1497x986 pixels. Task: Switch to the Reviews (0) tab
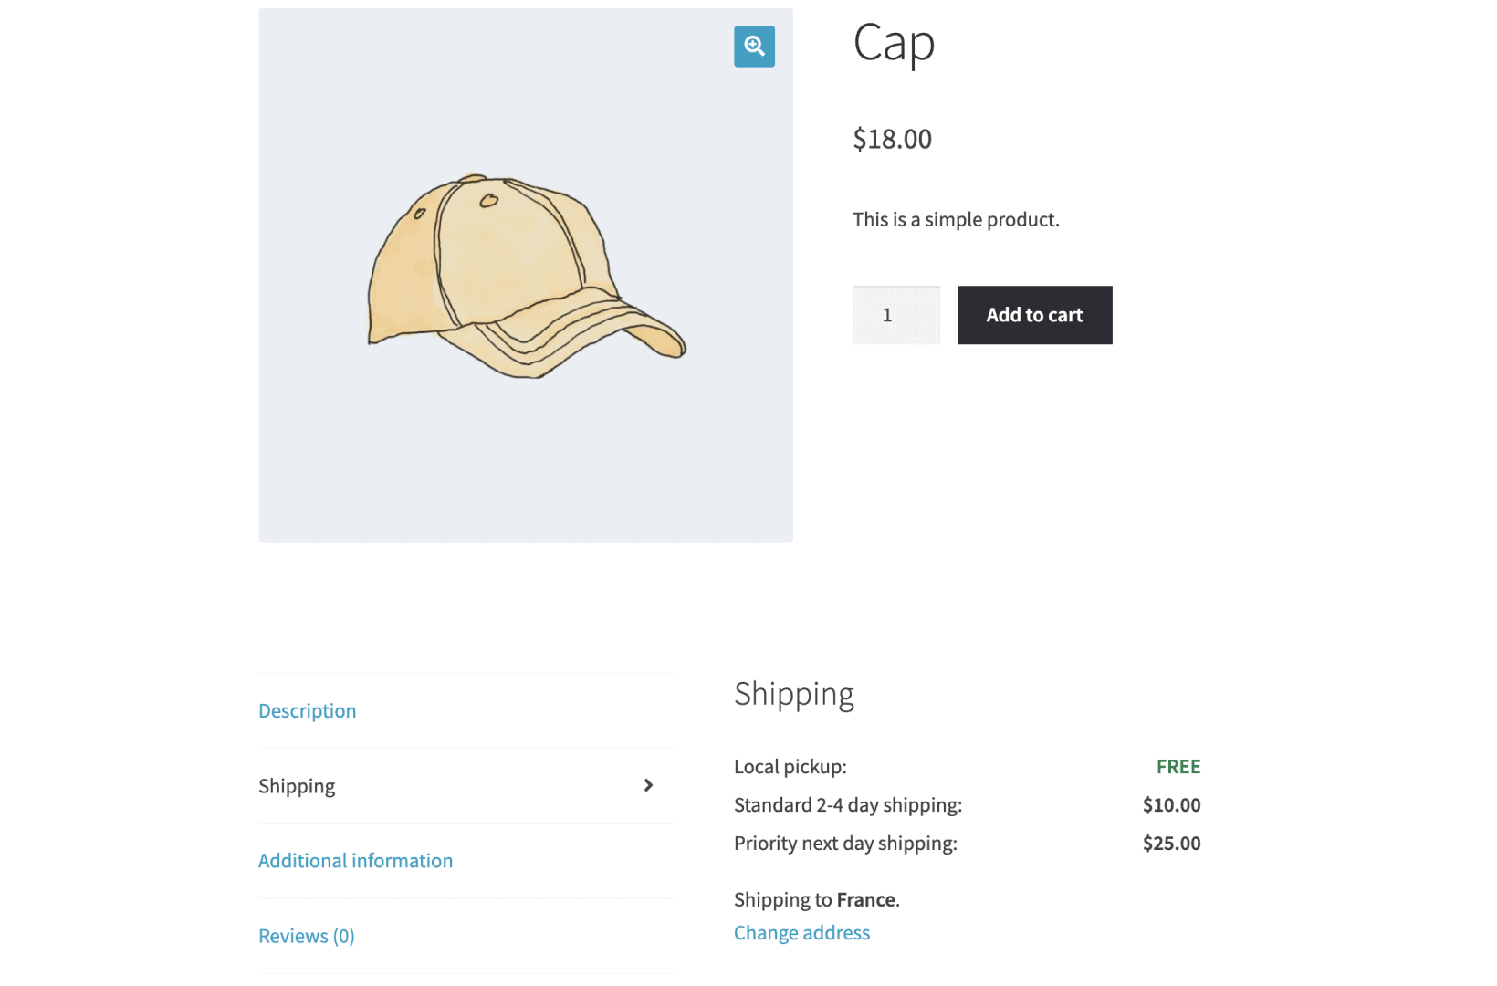pos(306,935)
